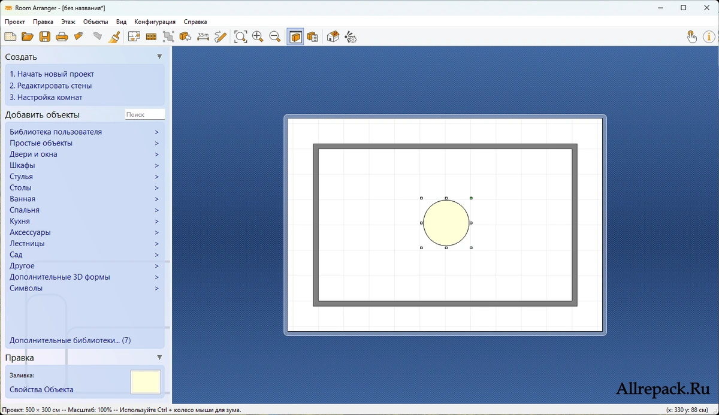Click '2. Редактировать стены' link
Image resolution: width=719 pixels, height=415 pixels.
click(50, 86)
